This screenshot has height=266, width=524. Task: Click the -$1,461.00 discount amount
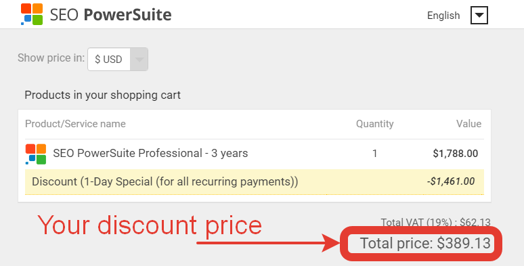click(x=451, y=181)
